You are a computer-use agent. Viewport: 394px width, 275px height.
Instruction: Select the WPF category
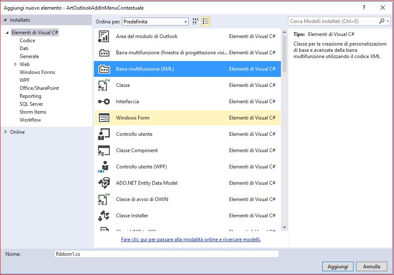(25, 80)
